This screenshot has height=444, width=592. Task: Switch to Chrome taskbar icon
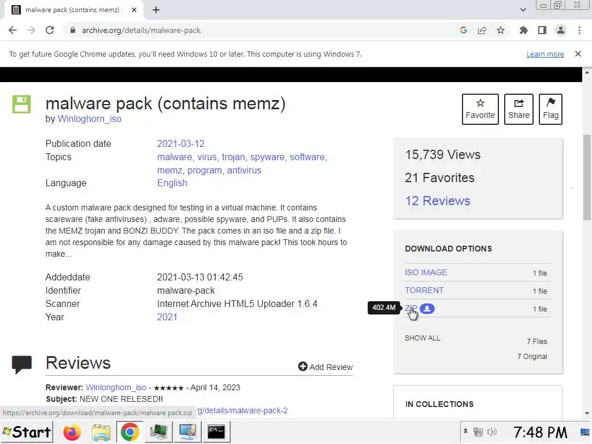click(x=129, y=432)
